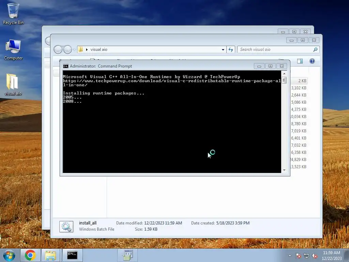Click the search magnifier icon
Viewport: 349px width, 262px height.
tap(315, 49)
